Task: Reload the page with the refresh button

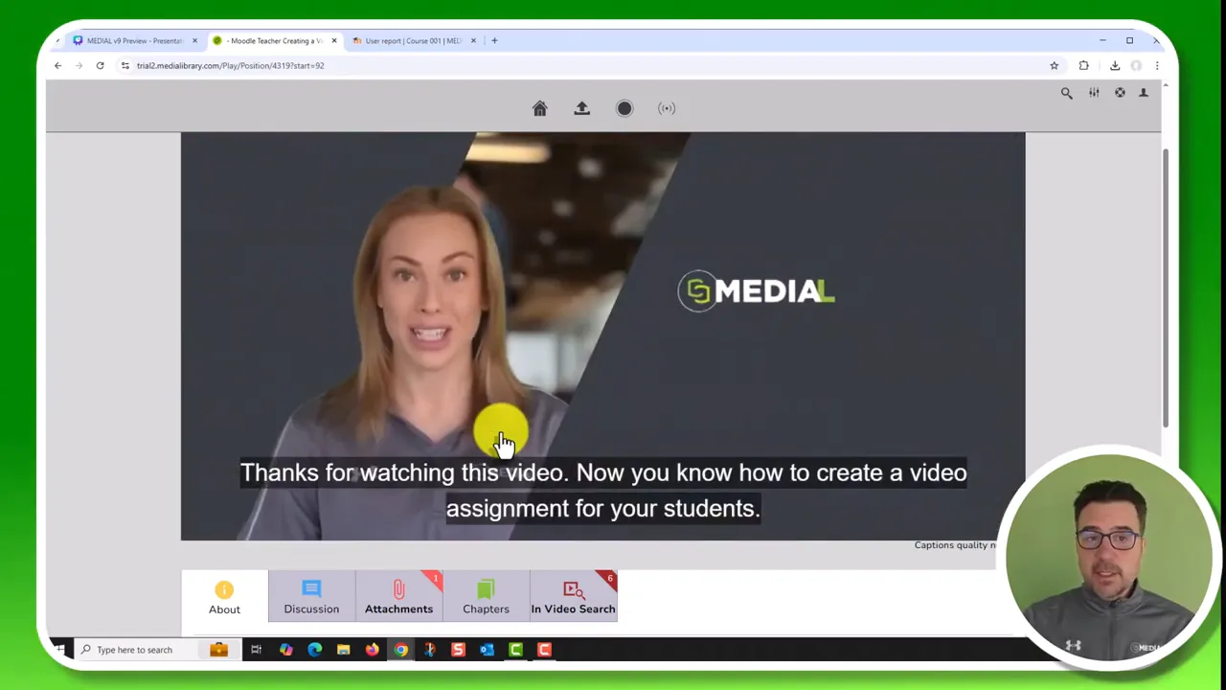Action: pos(100,66)
